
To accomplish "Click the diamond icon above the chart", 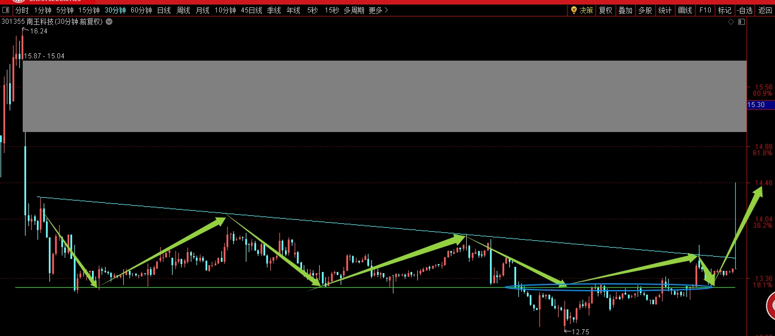I will click(x=731, y=22).
